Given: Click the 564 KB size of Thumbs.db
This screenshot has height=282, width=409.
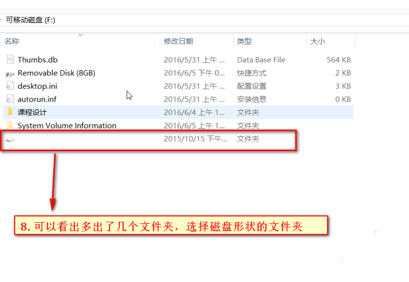Looking at the screenshot, I should pos(339,60).
